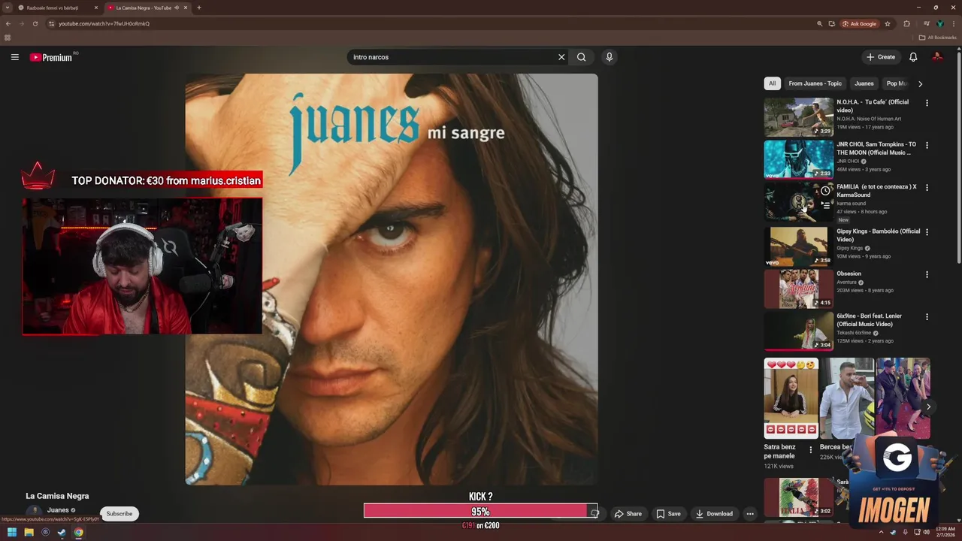
Task: Open options for Satra benz short
Action: 810,450
